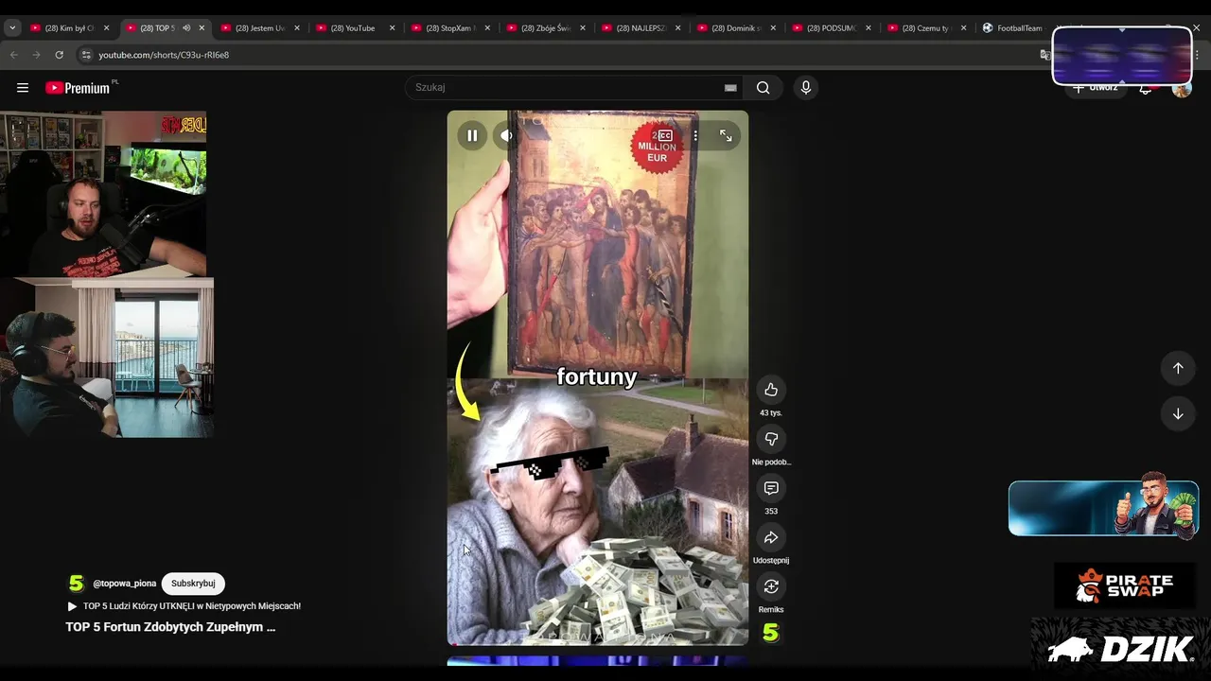1211x681 pixels.
Task: Enter fullscreen for the Short
Action: tap(726, 135)
